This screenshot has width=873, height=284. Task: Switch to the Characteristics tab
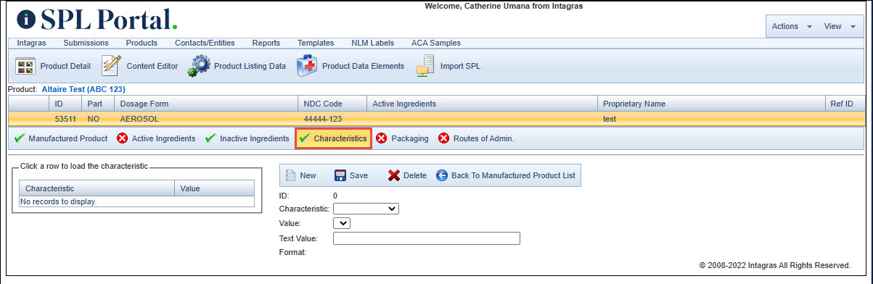pyautogui.click(x=334, y=138)
